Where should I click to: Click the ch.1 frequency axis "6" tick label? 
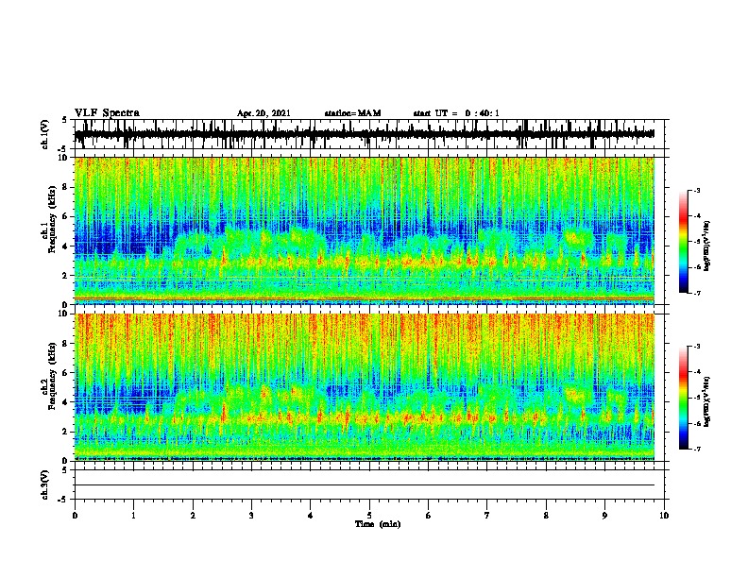tap(66, 216)
